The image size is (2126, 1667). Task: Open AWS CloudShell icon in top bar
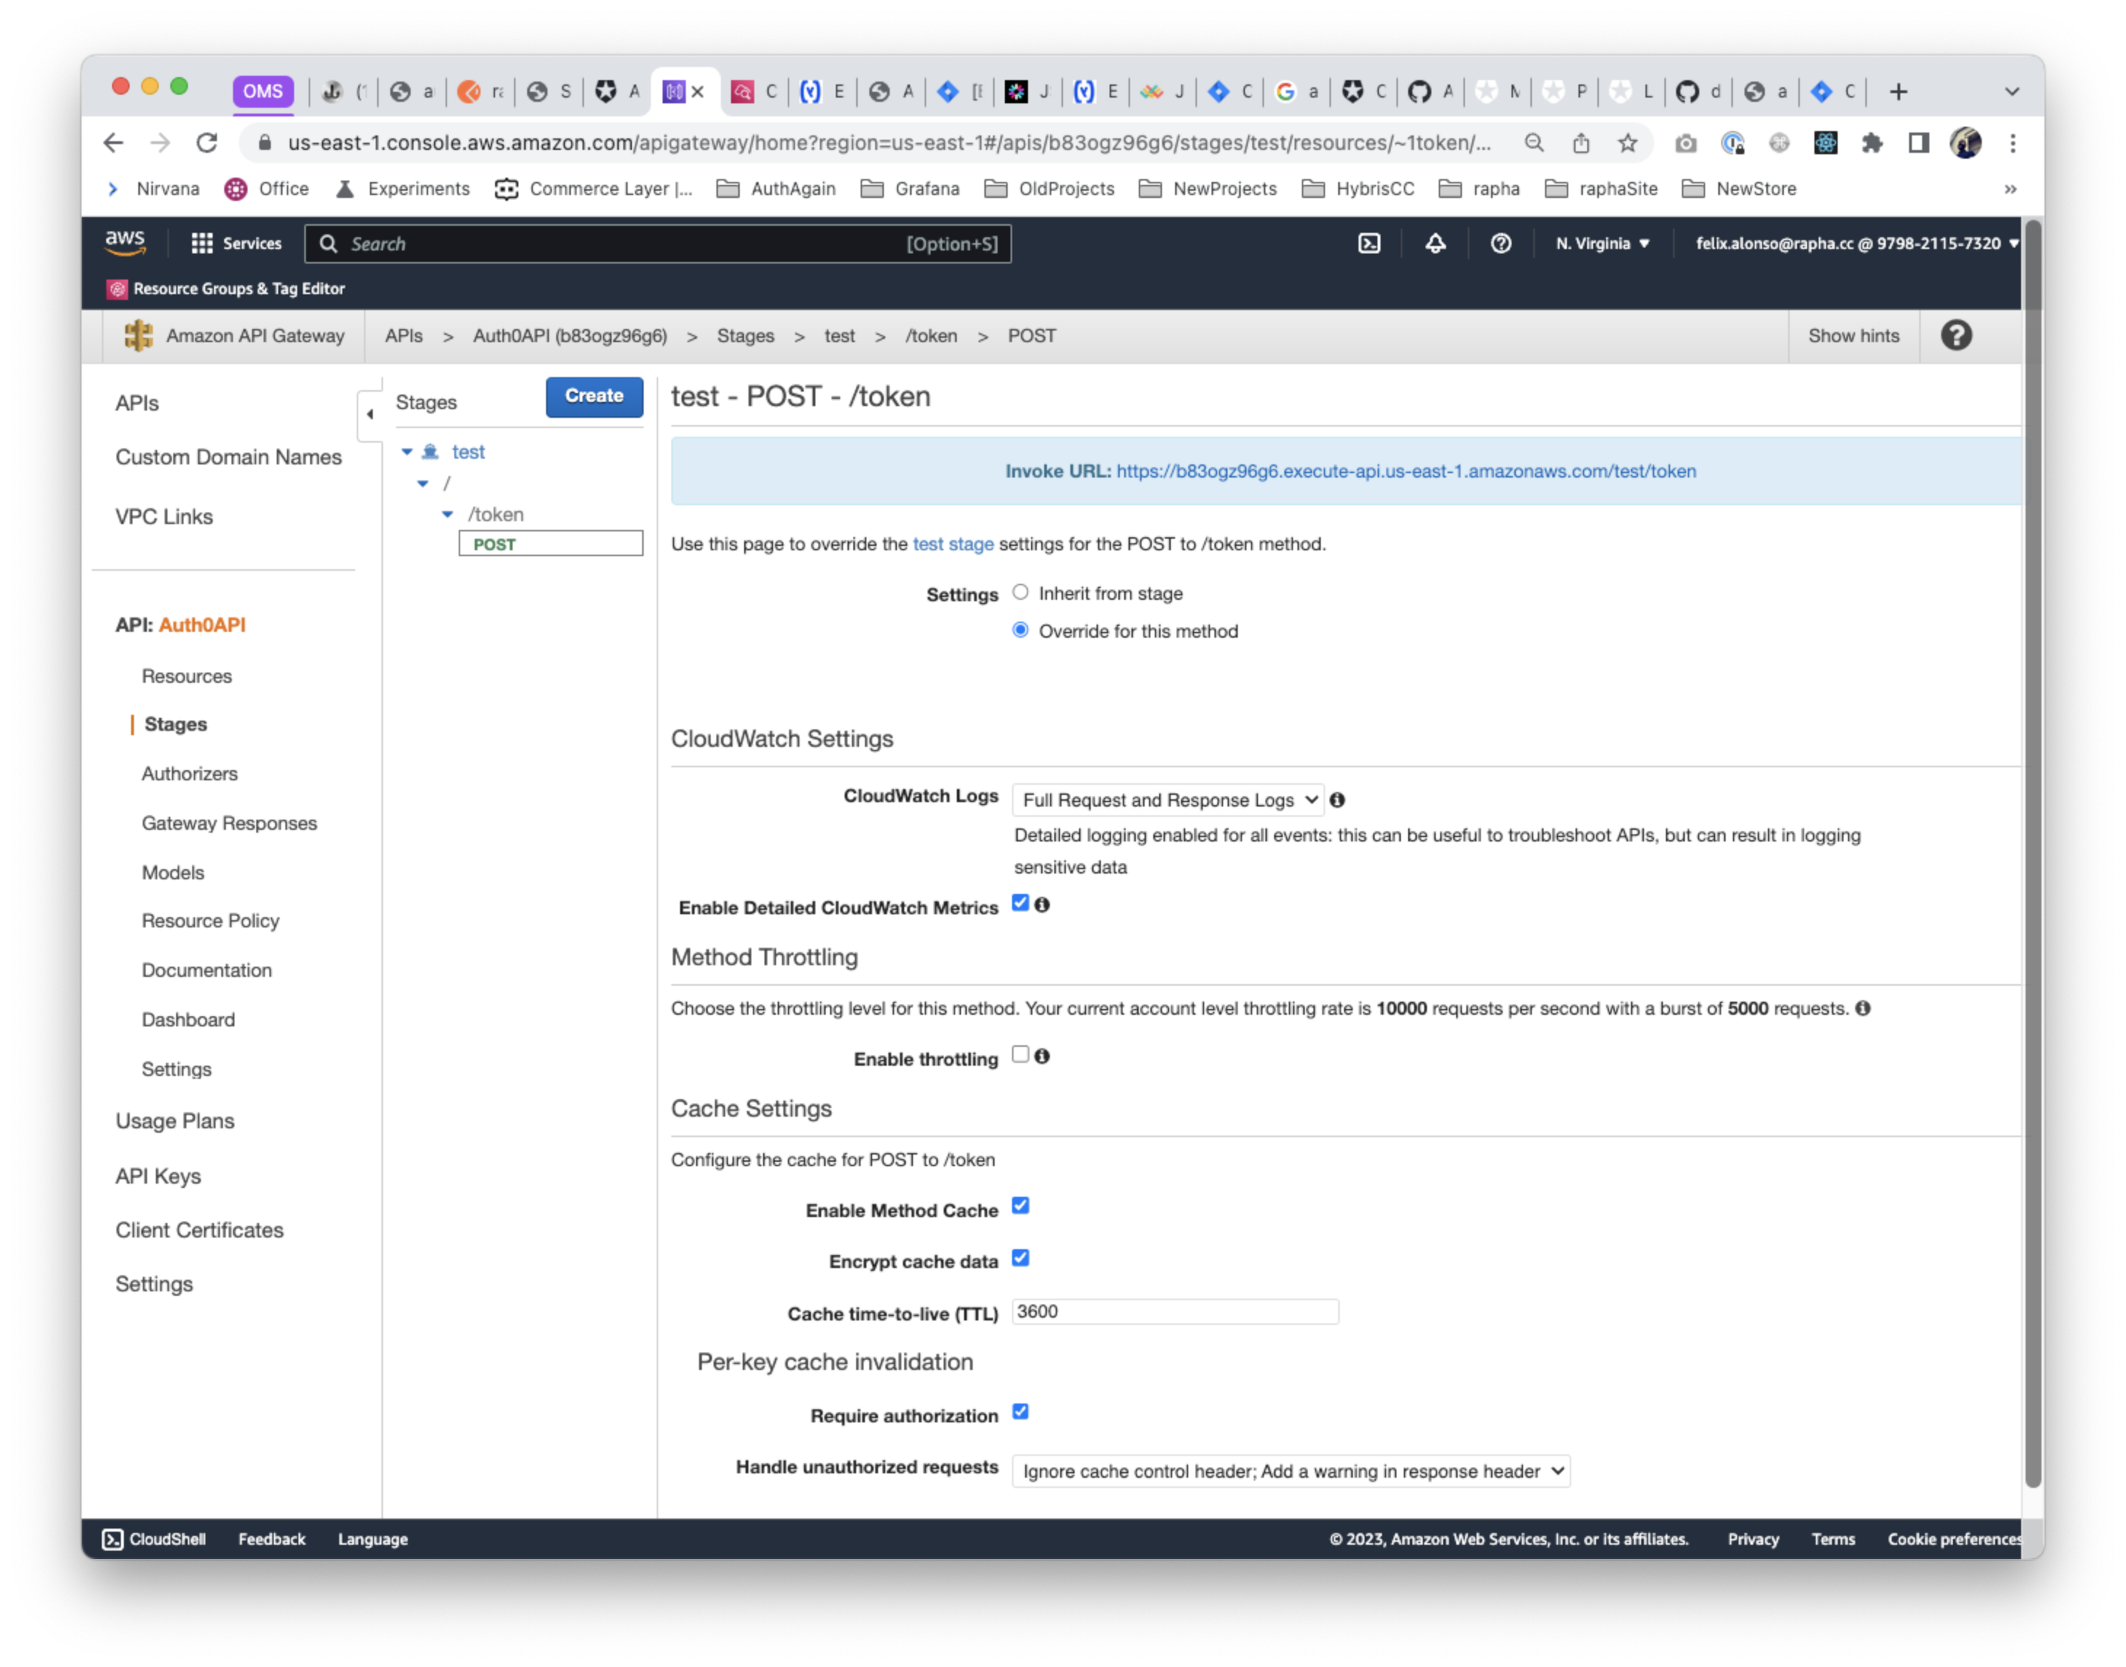click(1369, 244)
